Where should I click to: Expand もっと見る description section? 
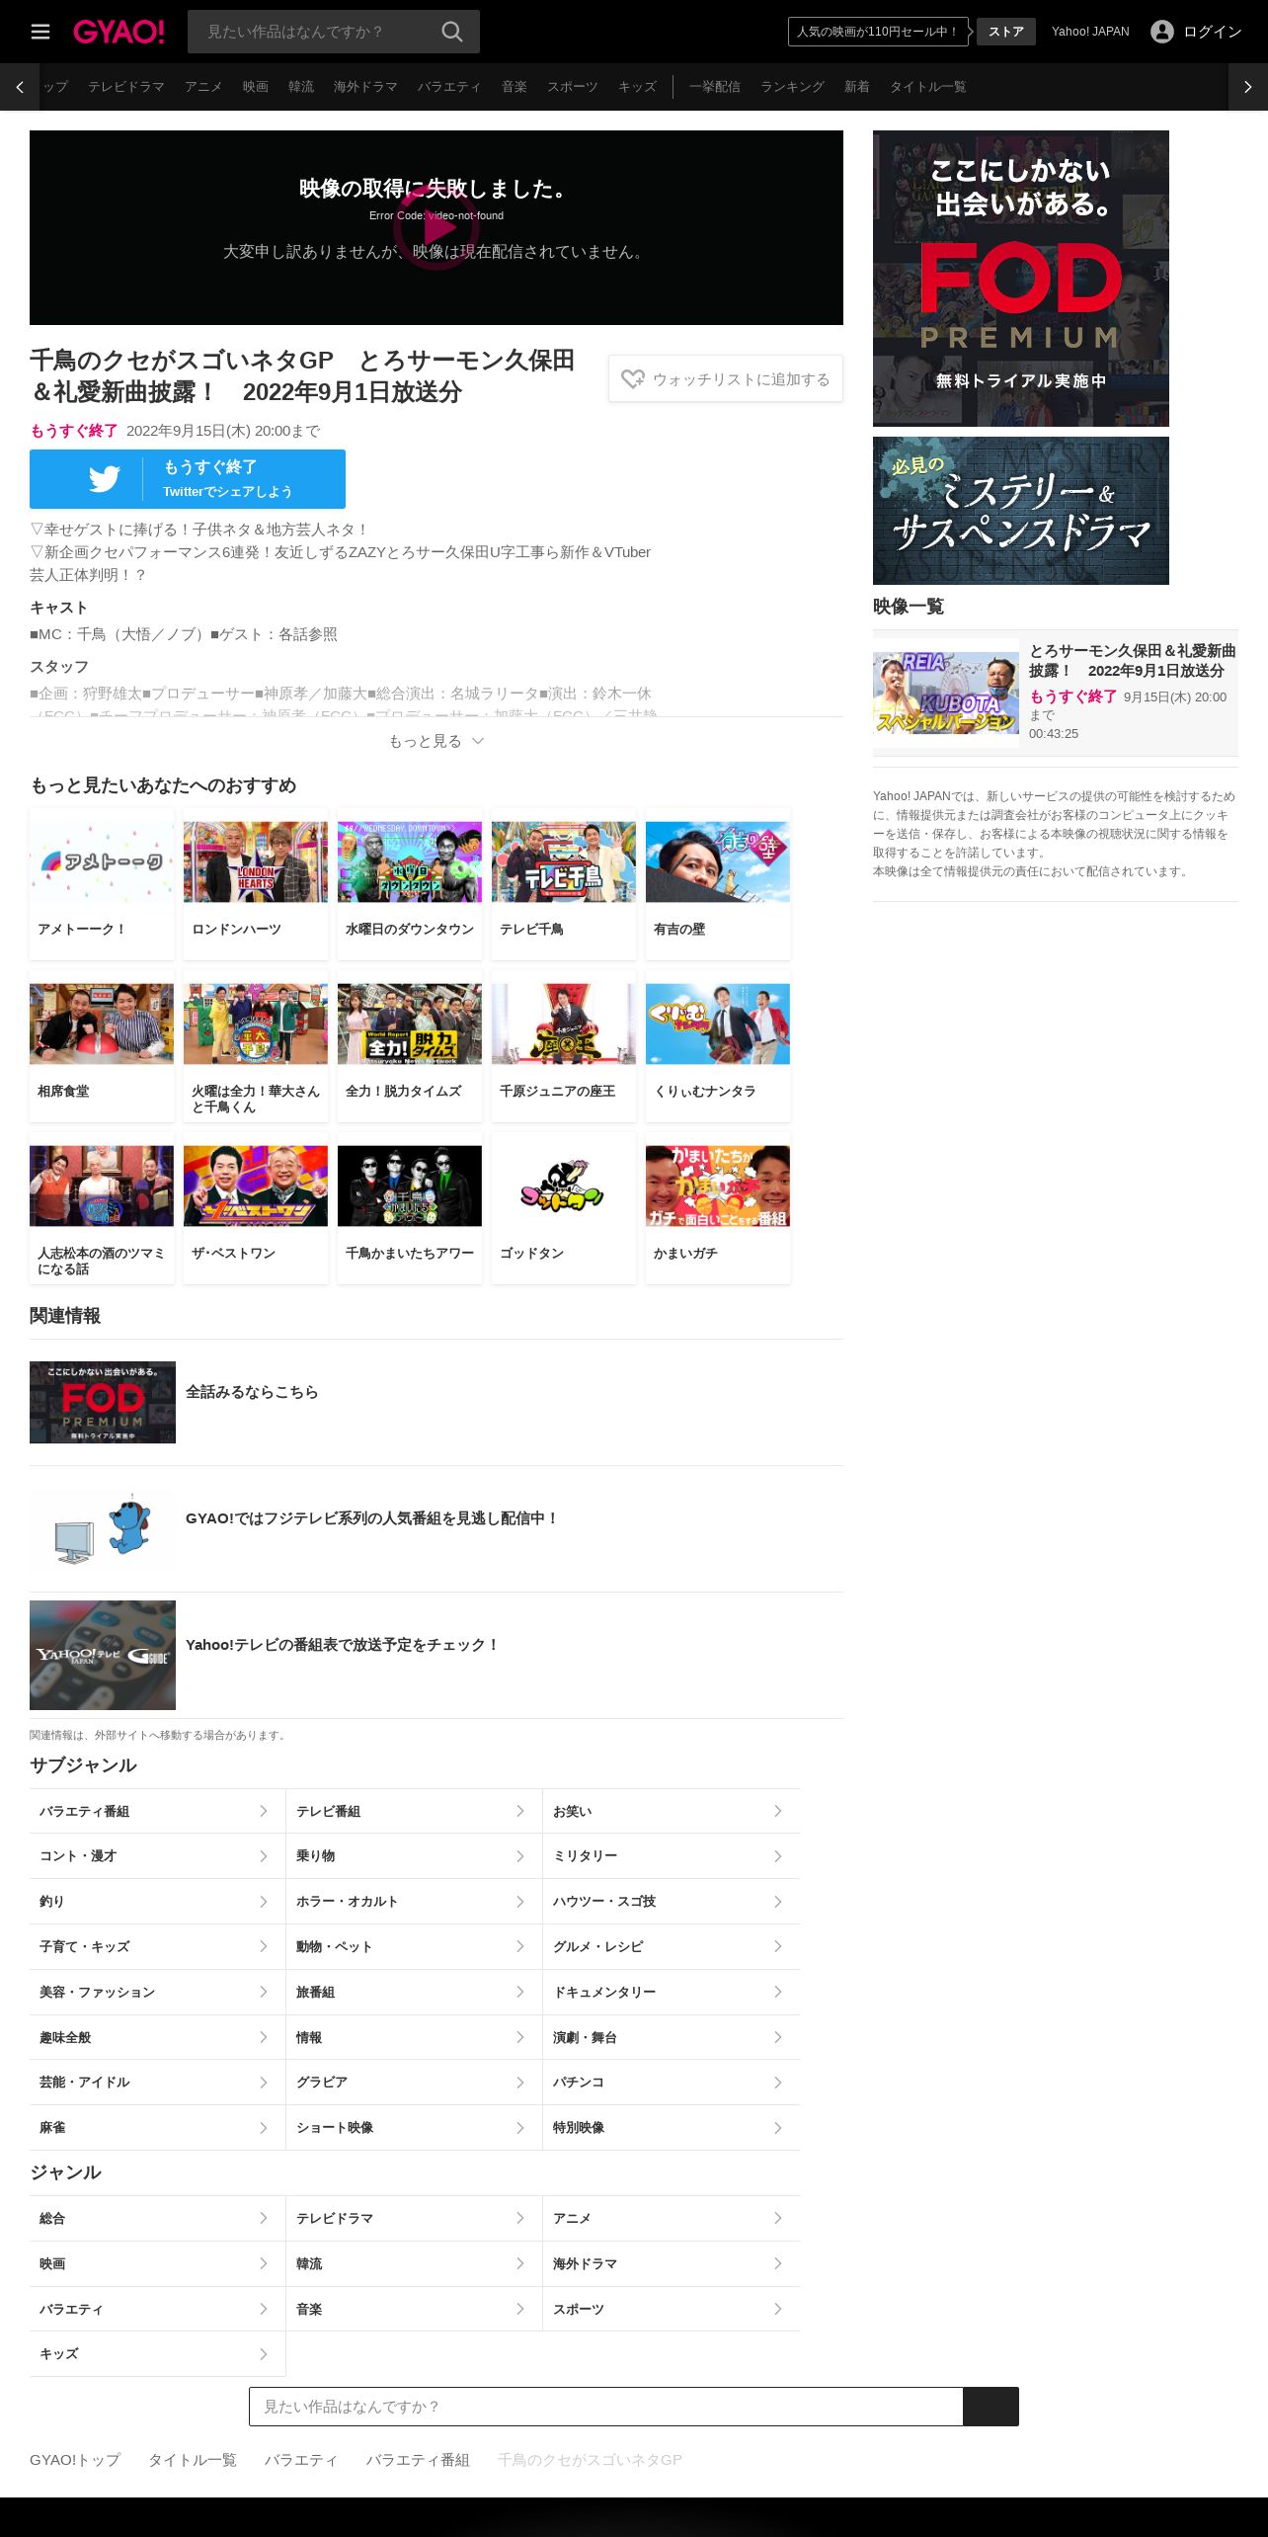pyautogui.click(x=436, y=741)
